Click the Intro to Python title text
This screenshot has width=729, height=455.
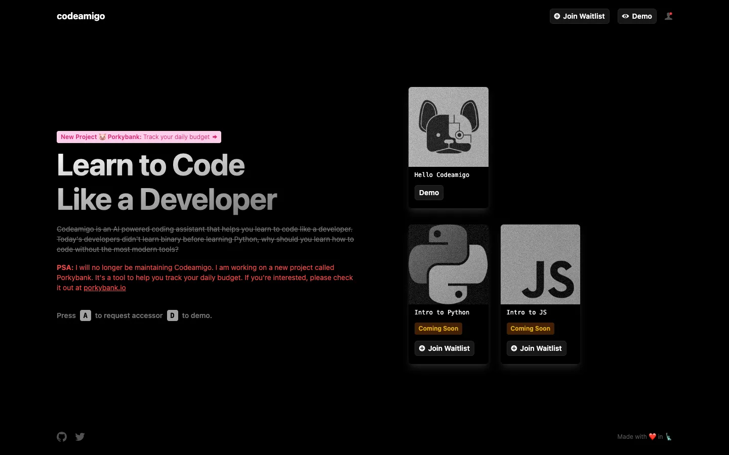(x=442, y=312)
